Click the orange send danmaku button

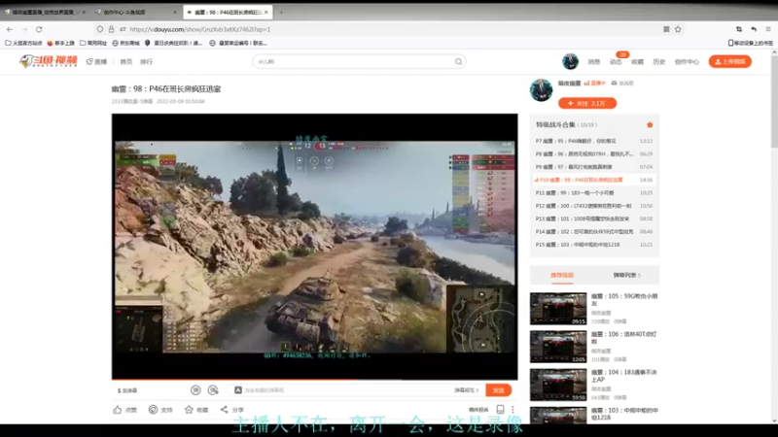498,390
